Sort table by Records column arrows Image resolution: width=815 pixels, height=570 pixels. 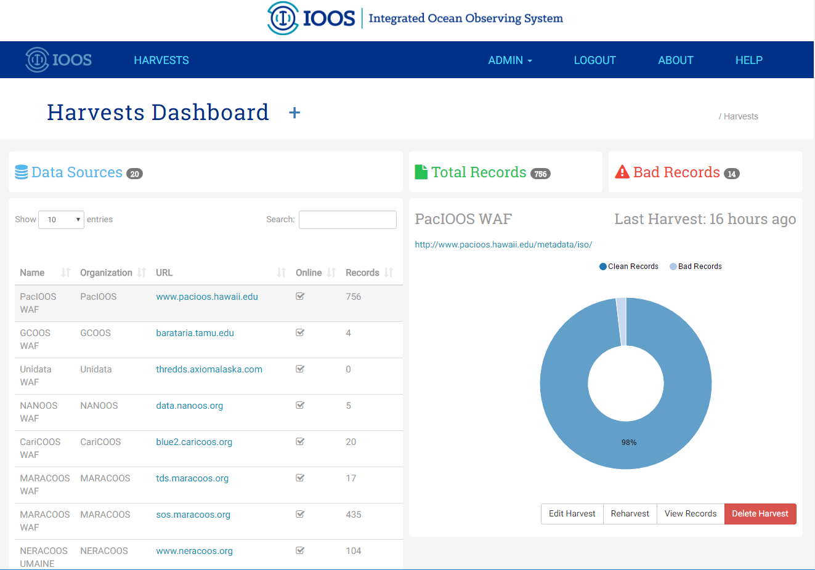coord(389,273)
